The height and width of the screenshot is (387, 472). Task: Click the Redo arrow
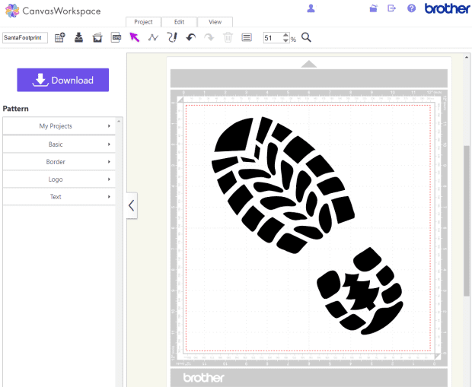click(209, 37)
